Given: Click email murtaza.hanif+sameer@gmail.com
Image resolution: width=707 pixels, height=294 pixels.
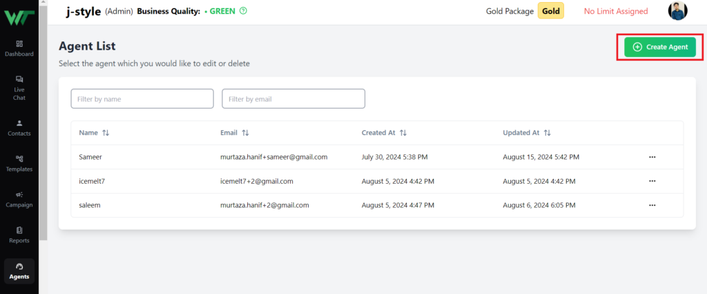Looking at the screenshot, I should [x=273, y=157].
